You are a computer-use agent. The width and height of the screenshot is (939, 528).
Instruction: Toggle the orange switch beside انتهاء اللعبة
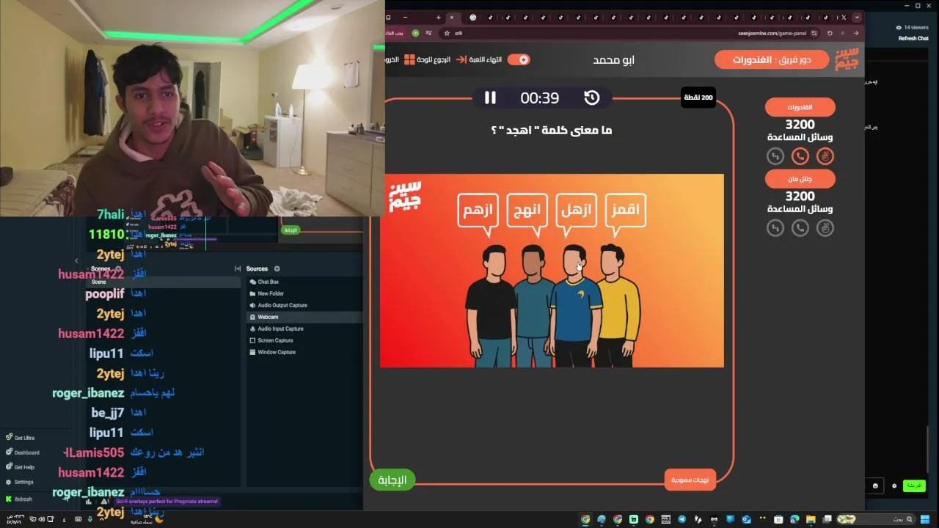[519, 59]
